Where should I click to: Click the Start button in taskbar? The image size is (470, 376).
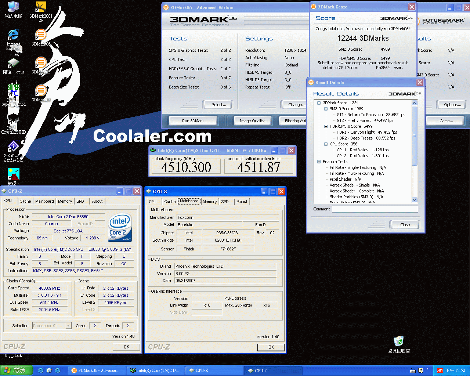pyautogui.click(x=17, y=370)
